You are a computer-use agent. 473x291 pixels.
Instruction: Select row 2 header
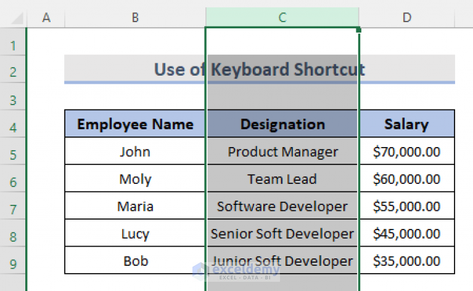(x=13, y=69)
